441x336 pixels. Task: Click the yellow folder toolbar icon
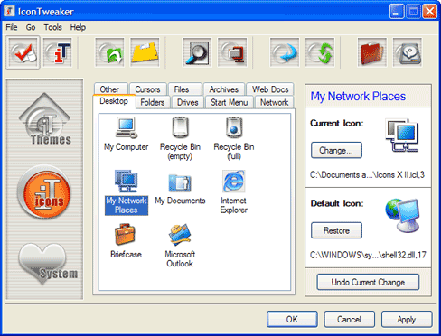click(x=145, y=52)
